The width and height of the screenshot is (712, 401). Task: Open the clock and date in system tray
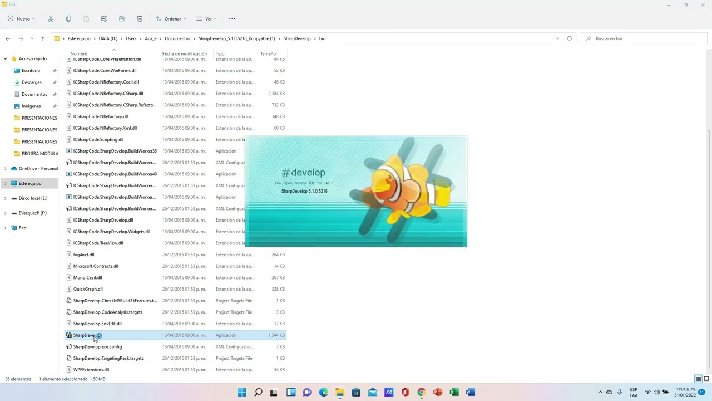pyautogui.click(x=685, y=392)
